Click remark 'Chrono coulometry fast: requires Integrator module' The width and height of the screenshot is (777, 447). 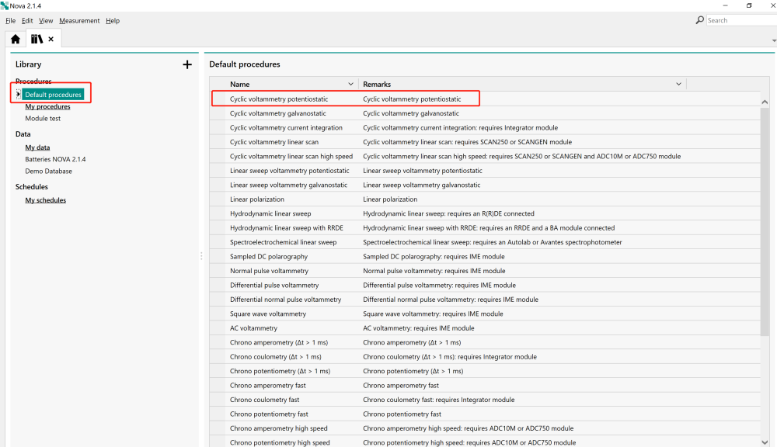point(438,400)
